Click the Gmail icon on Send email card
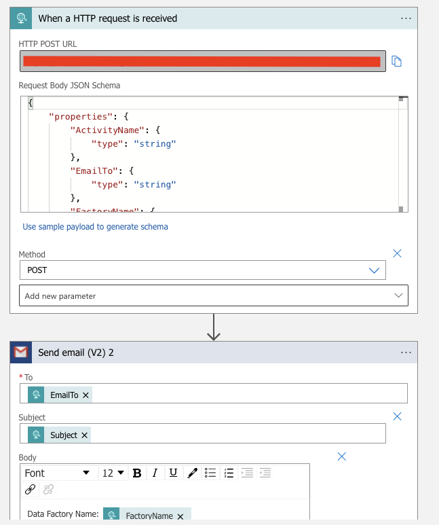 click(x=21, y=352)
